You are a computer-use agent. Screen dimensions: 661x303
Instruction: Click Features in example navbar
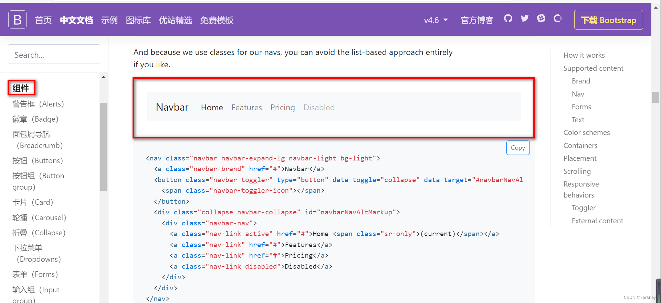click(246, 108)
